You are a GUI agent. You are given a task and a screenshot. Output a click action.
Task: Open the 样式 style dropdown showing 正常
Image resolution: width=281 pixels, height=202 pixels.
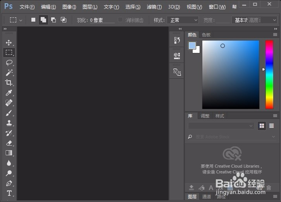tap(183, 20)
